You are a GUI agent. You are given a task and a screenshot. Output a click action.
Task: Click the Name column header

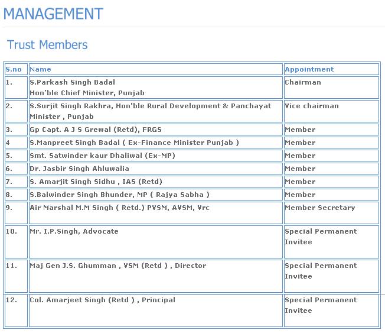tap(40, 69)
